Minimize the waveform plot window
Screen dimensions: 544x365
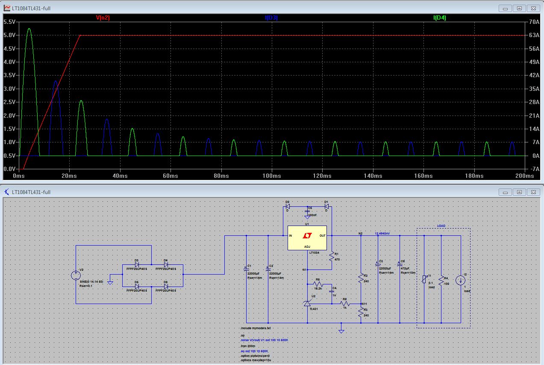coord(506,8)
